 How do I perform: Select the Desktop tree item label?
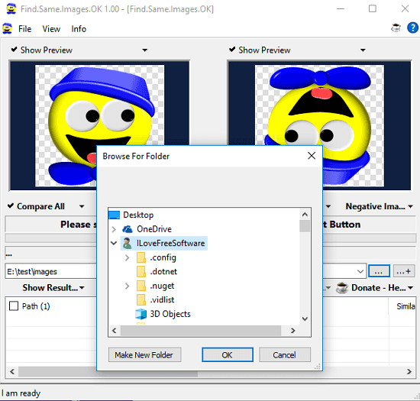[138, 215]
